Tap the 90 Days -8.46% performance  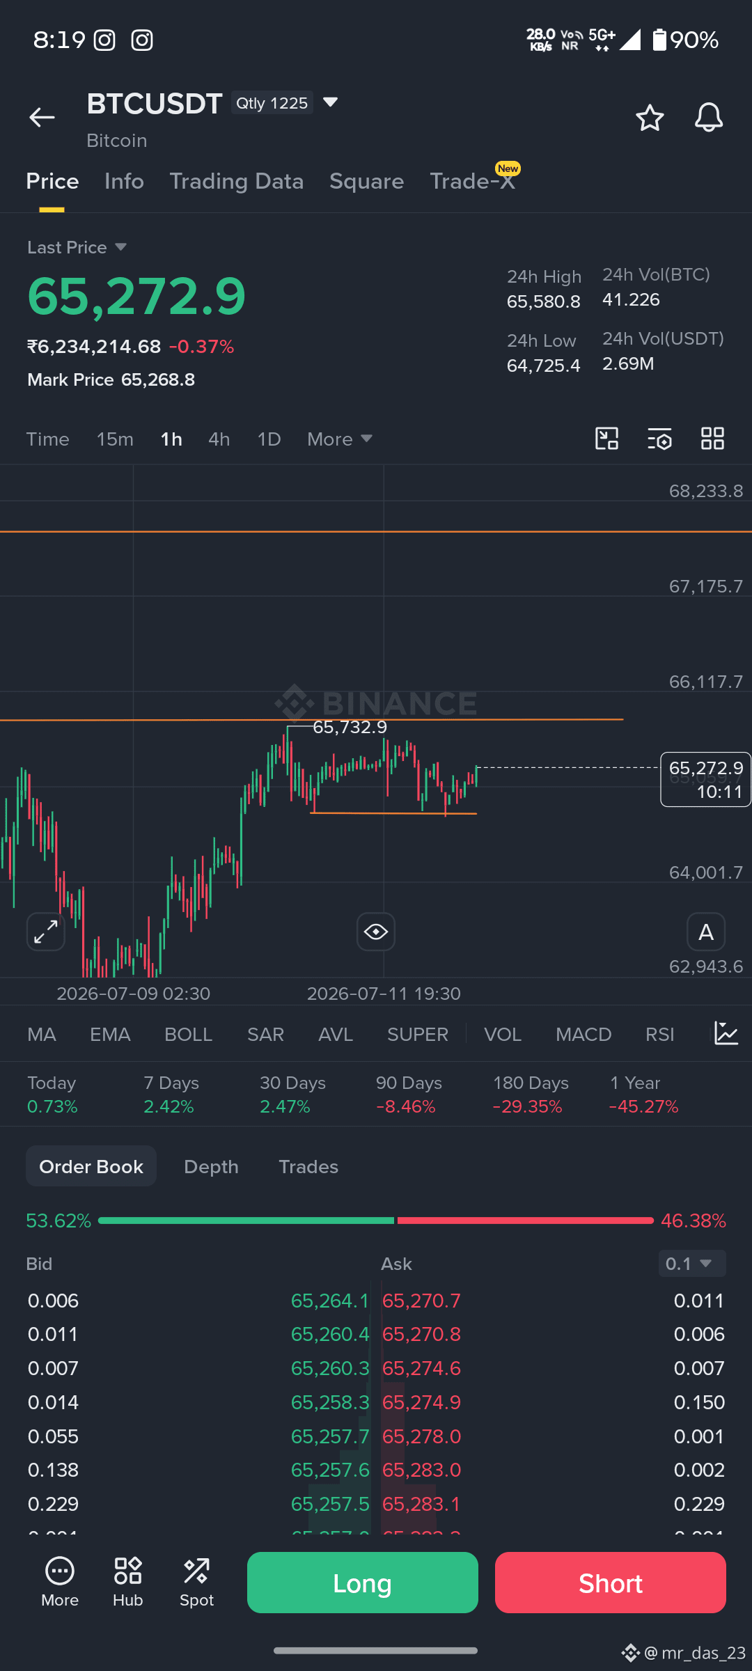409,1095
